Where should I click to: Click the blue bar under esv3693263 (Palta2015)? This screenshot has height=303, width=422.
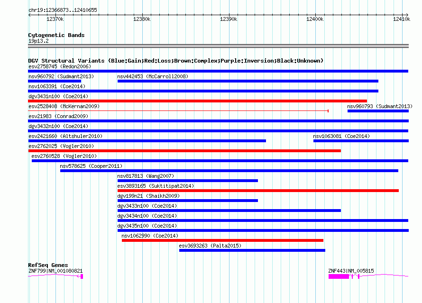coord(252,250)
